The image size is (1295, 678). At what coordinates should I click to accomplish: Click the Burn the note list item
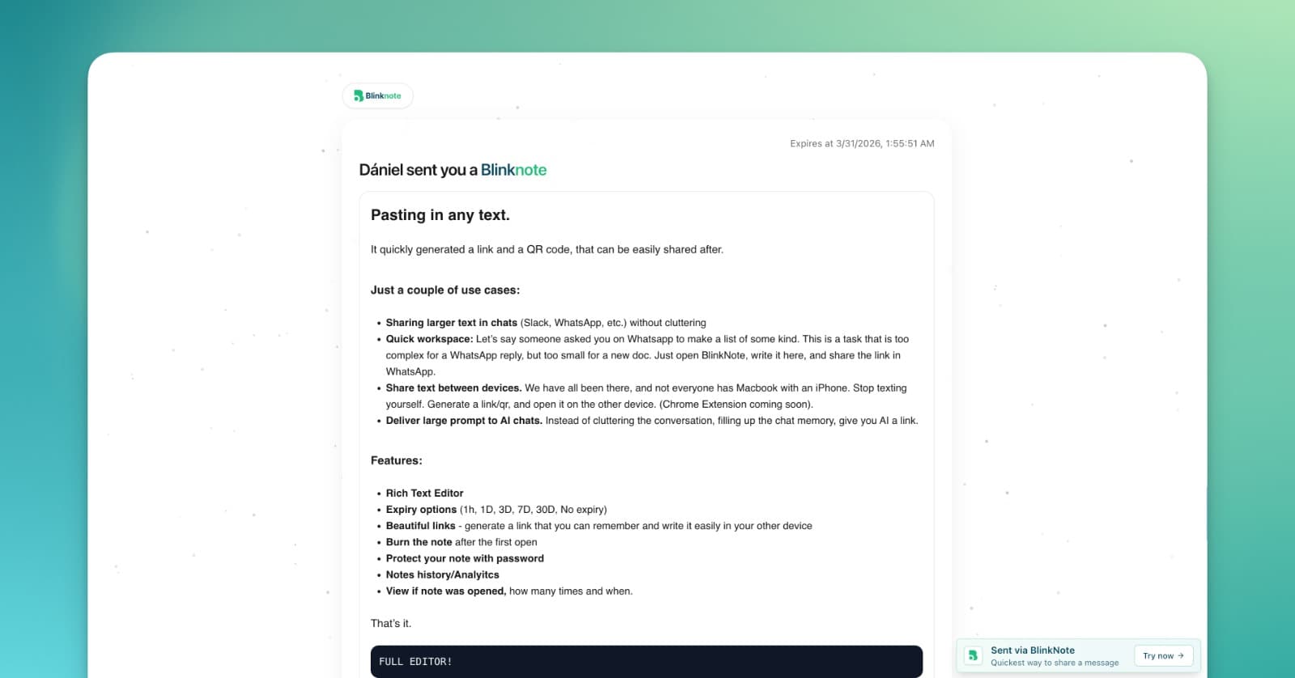418,542
